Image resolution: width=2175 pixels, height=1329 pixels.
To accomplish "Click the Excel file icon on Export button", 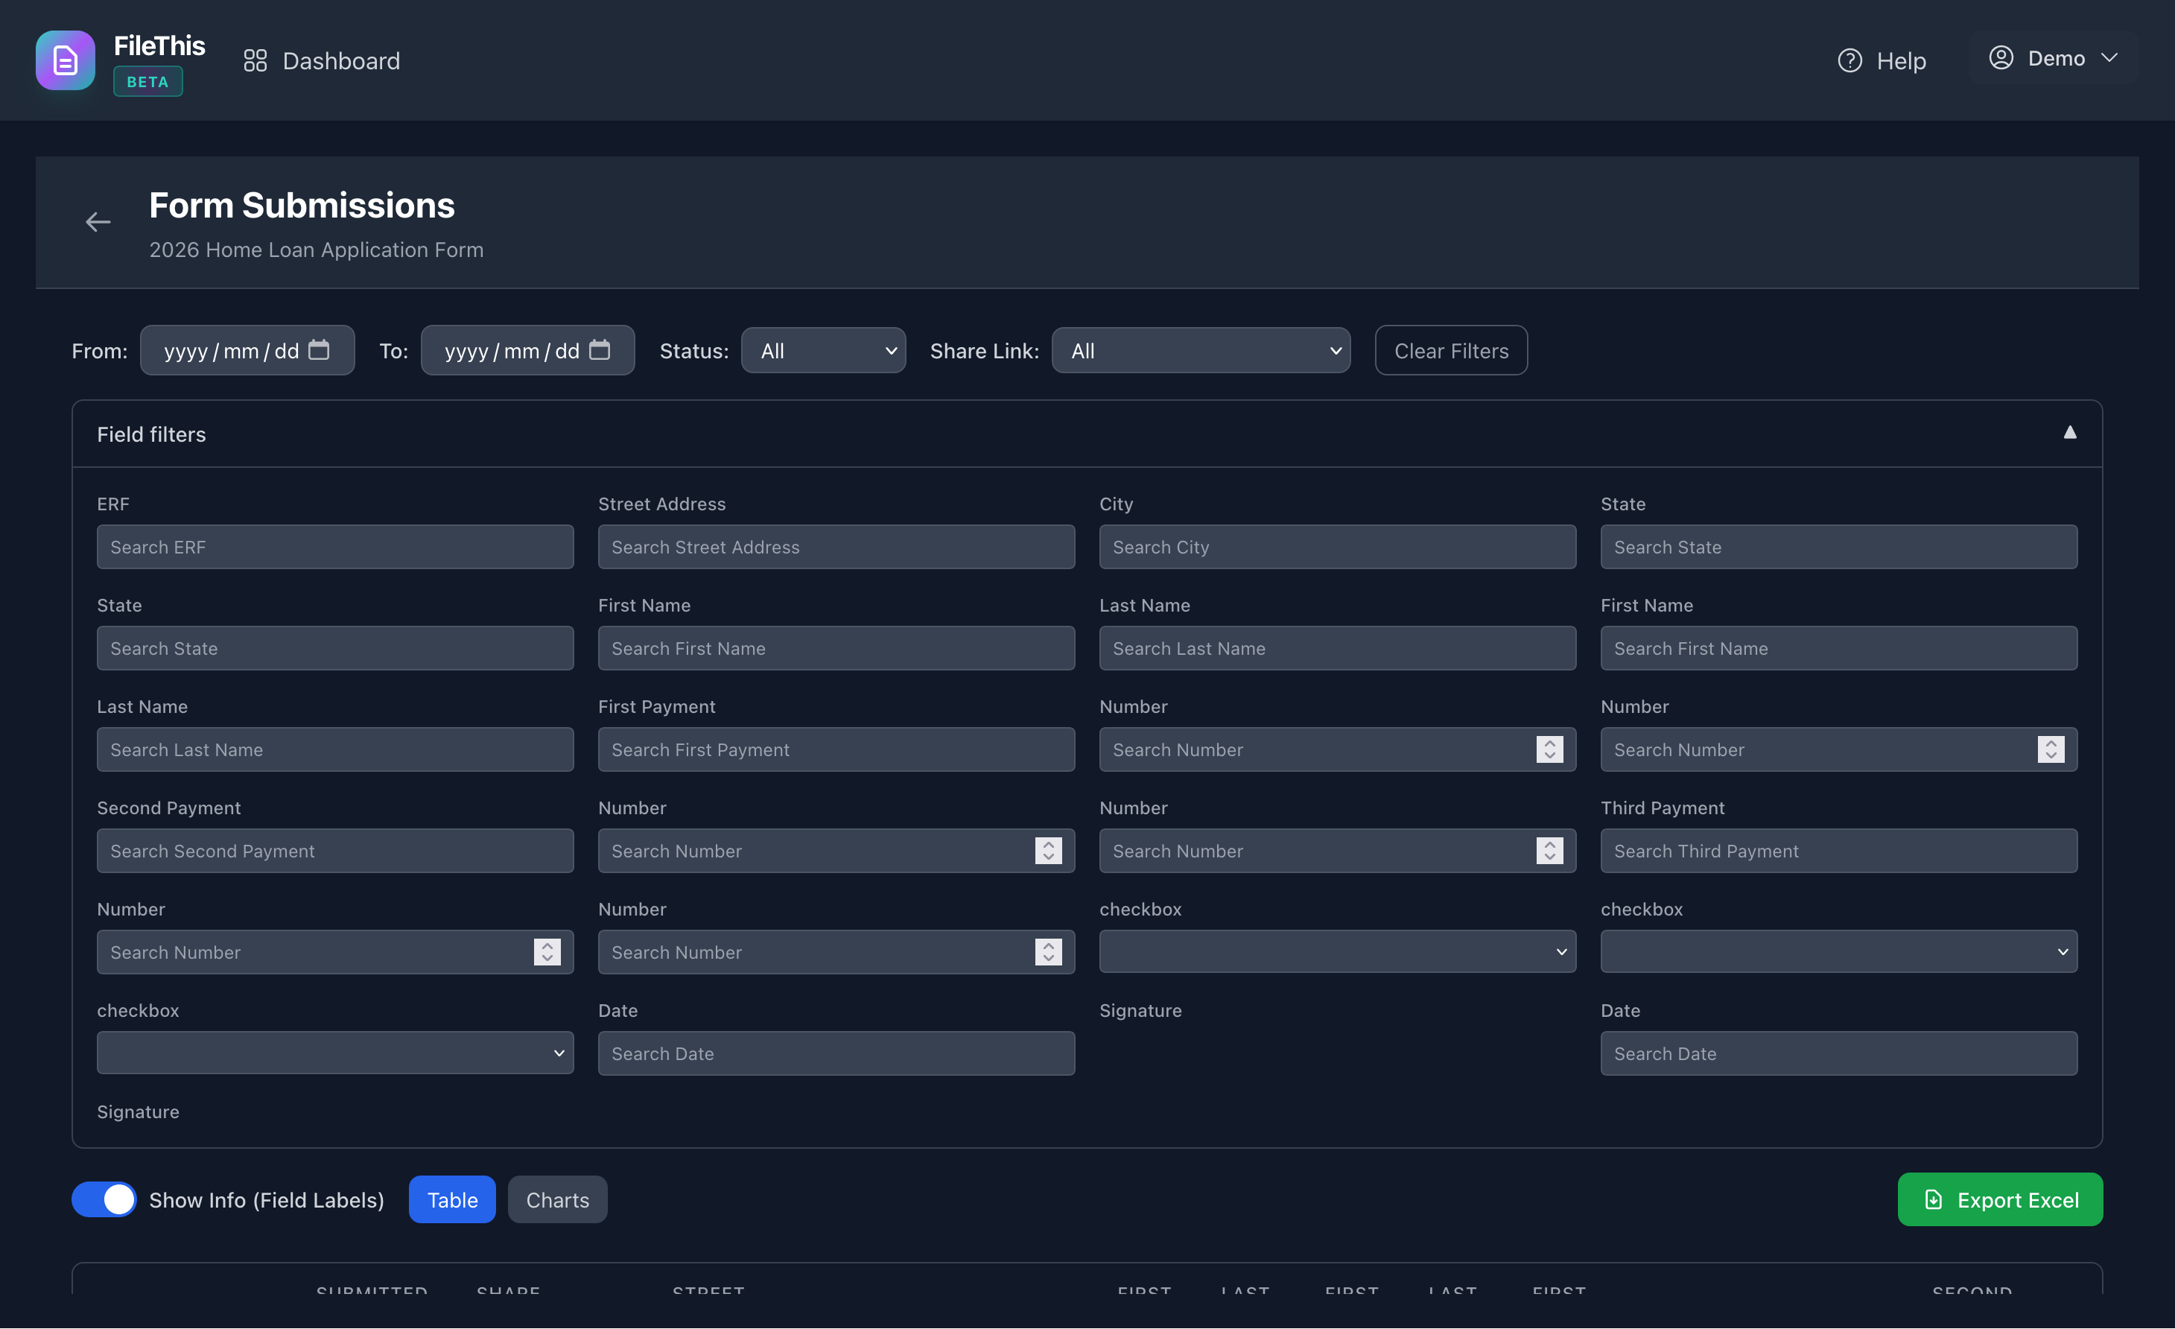I will (1932, 1199).
